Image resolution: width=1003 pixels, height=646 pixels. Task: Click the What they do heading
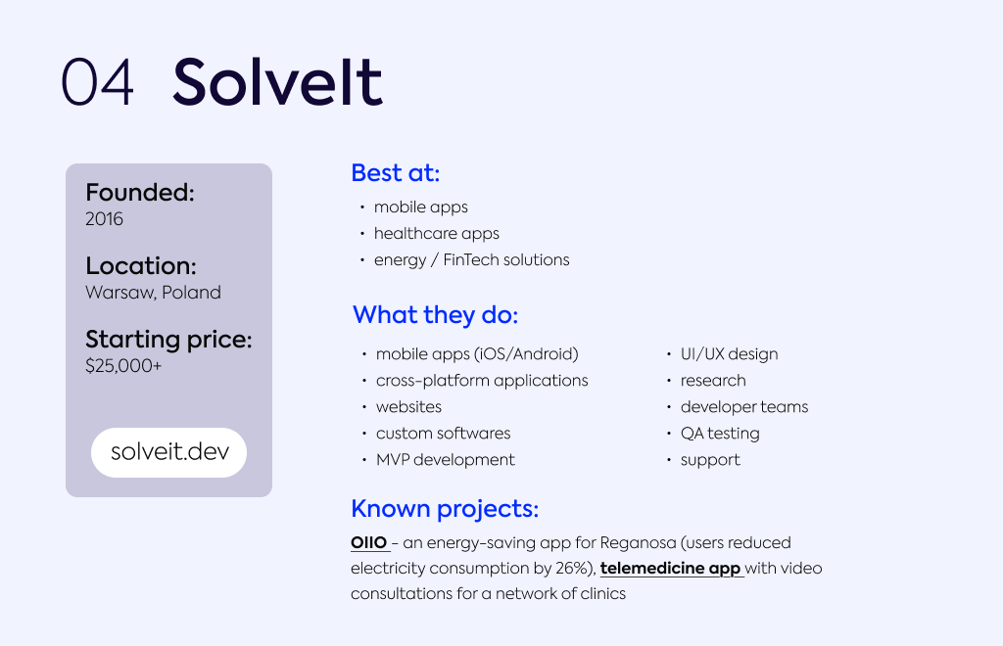click(435, 315)
